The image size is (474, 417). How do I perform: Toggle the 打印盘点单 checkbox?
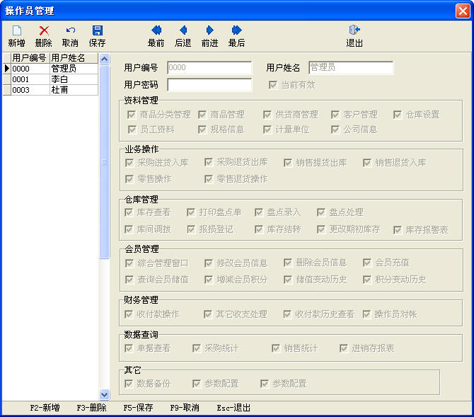(x=191, y=212)
